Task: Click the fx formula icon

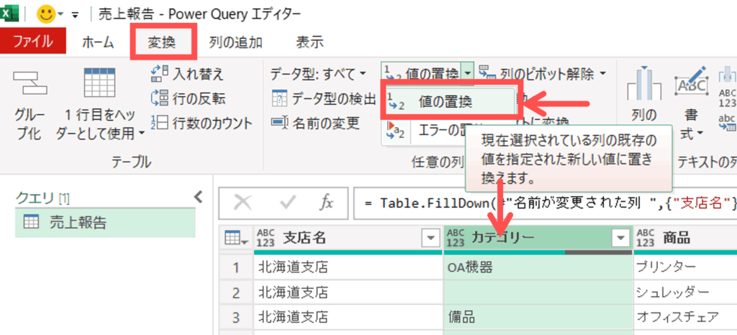Action: 327,203
